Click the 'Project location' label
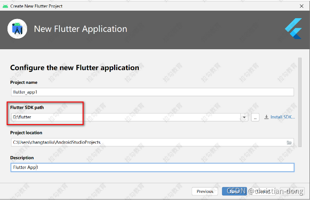Screen dimensions: 310x200 pos(26,133)
